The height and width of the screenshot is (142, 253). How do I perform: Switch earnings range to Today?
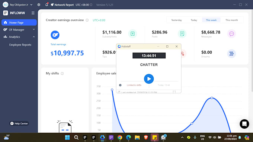[194, 20]
